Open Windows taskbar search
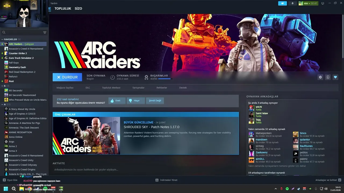Screen dimensions: 344x193 point(14,189)
